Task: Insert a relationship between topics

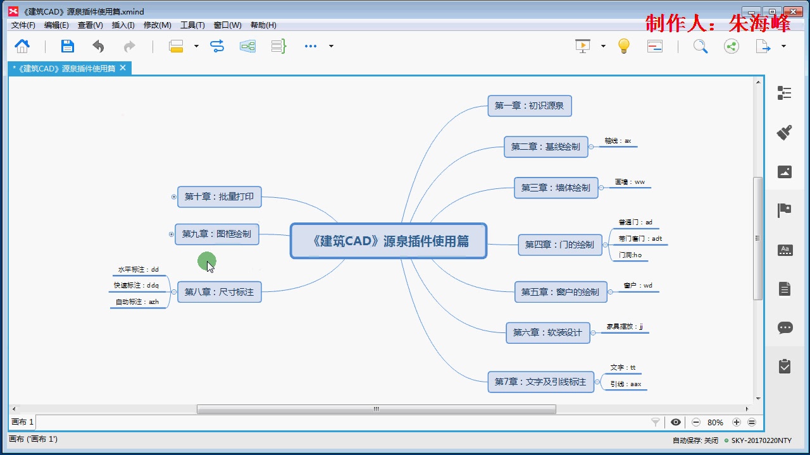Action: tap(217, 46)
